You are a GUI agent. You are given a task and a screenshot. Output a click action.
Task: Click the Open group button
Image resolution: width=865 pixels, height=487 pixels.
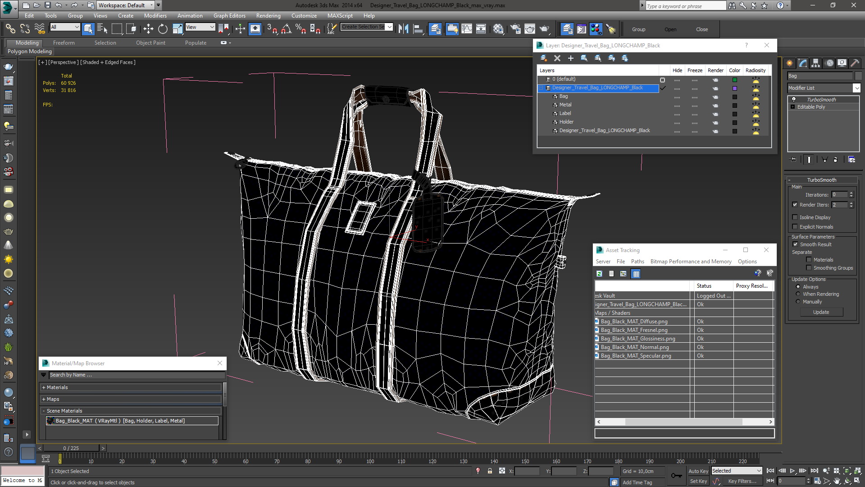coord(670,29)
